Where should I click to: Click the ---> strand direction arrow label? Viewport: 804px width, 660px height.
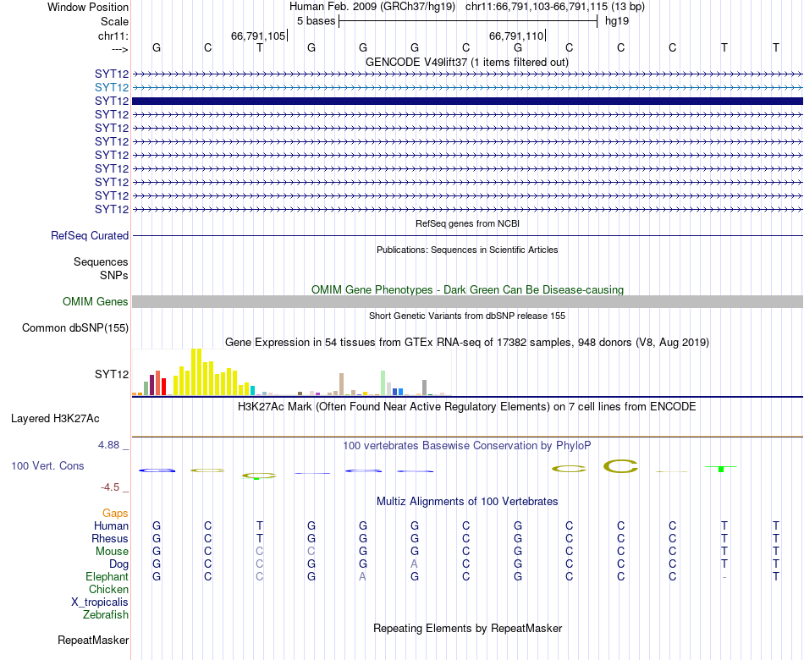point(119,49)
